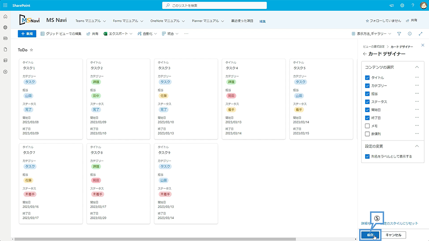
Task: Open 最近使った項目 navigation item
Action: click(242, 21)
